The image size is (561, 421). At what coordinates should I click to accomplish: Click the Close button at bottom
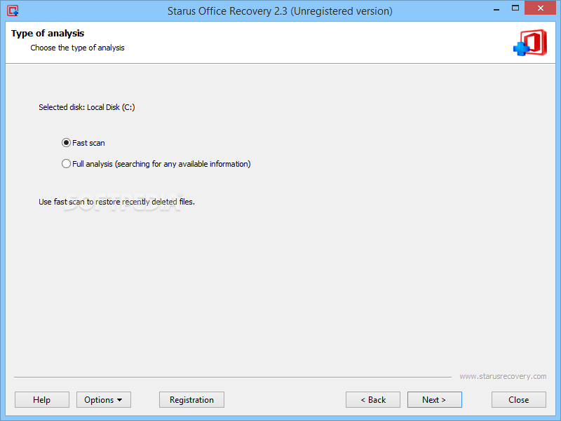pyautogui.click(x=518, y=399)
